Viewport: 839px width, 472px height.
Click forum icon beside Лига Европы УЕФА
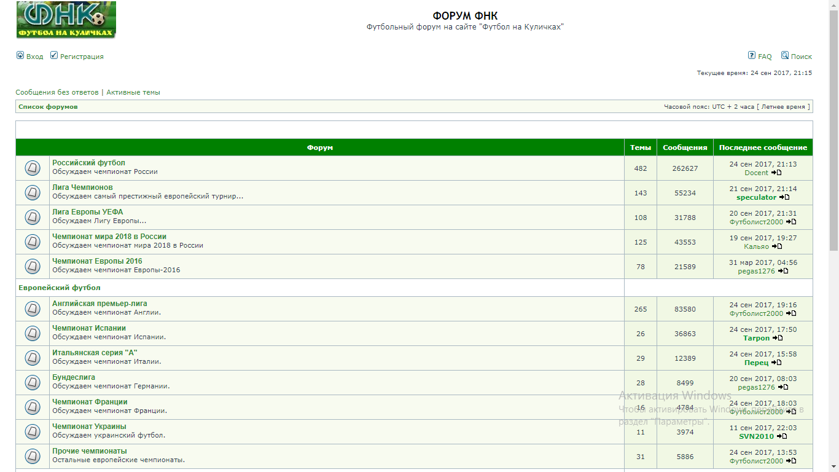click(x=33, y=217)
